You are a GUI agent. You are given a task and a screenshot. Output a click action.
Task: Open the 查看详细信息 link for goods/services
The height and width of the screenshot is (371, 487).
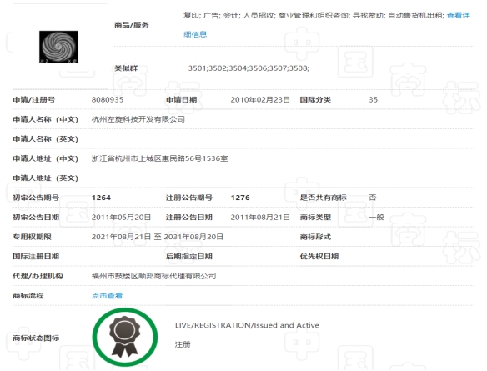(x=458, y=15)
